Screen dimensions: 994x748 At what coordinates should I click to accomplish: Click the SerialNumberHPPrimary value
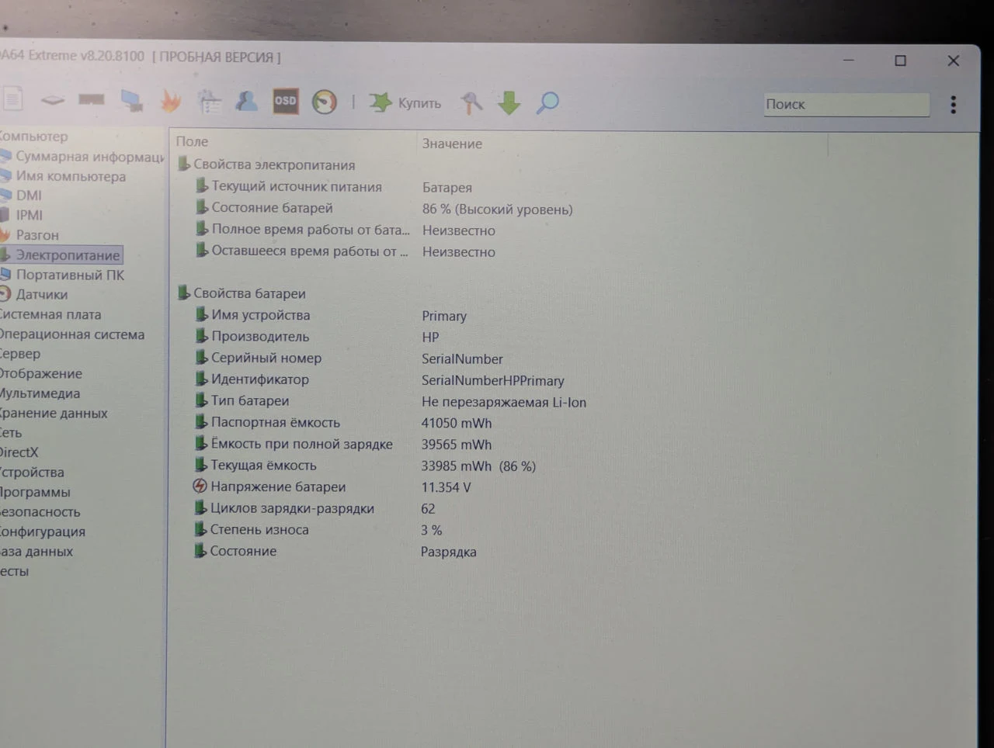click(x=493, y=380)
